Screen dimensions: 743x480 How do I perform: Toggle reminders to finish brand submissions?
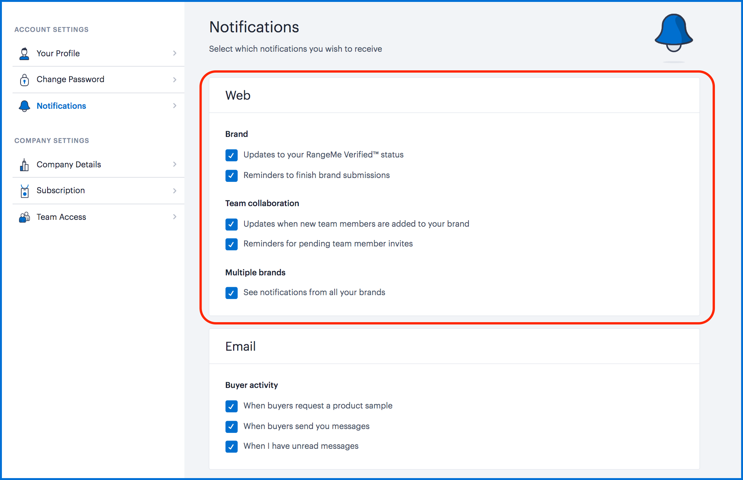click(x=231, y=176)
